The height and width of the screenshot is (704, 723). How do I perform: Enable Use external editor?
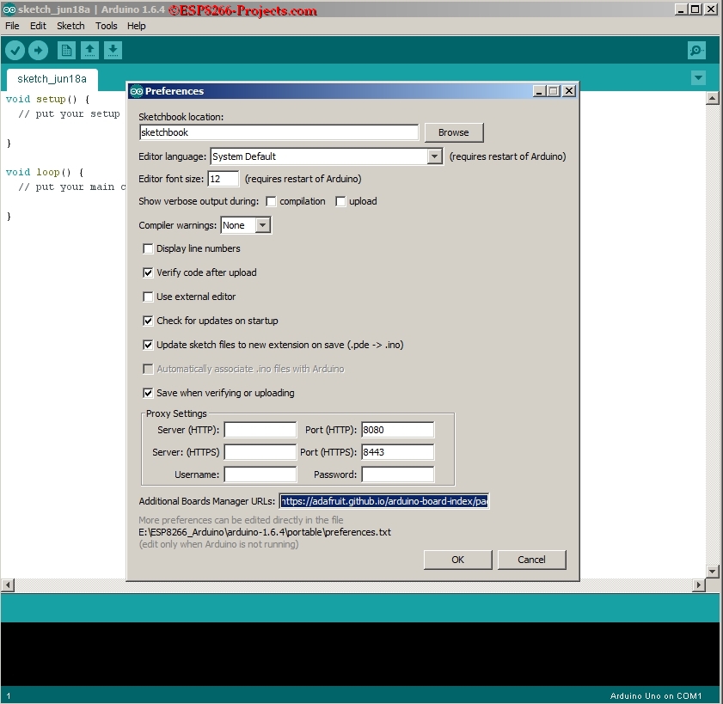tap(148, 297)
